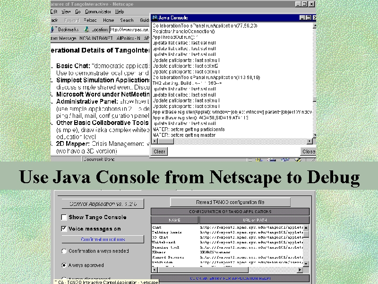Click the Reload toolbar button

(90, 20)
